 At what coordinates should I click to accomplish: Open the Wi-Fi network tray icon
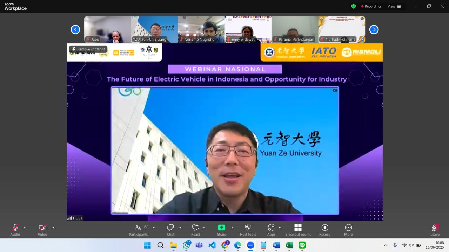404,245
